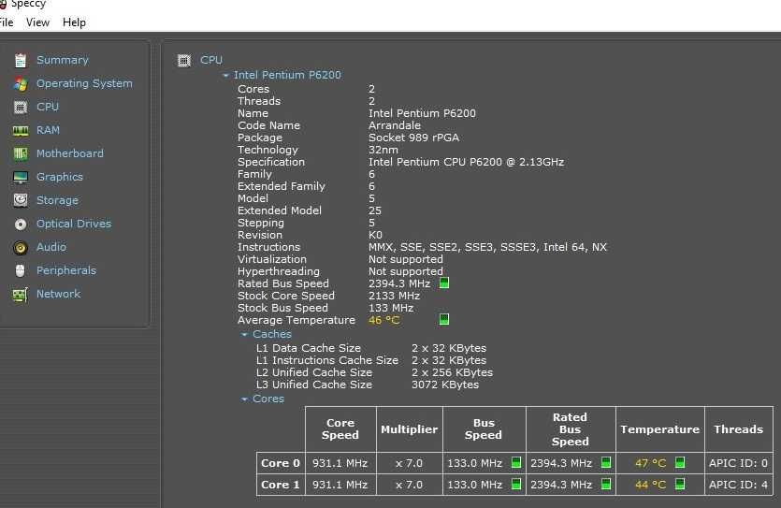Image resolution: width=781 pixels, height=508 pixels.
Task: Click the Graphics monitor icon
Action: [x=21, y=178]
